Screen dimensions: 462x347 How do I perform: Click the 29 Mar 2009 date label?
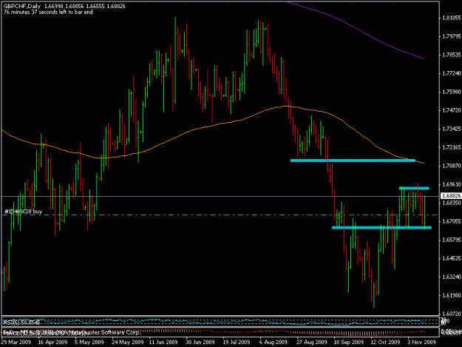pyautogui.click(x=16, y=342)
